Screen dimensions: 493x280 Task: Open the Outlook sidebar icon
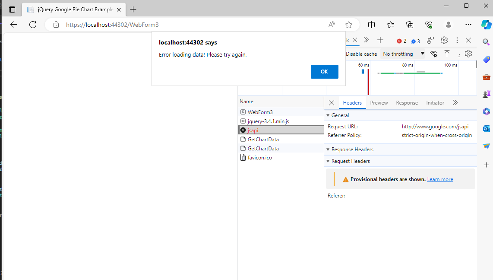point(486,128)
